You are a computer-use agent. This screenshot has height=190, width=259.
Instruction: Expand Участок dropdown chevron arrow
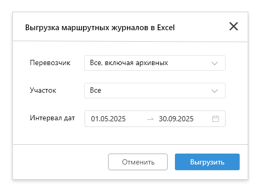pos(215,91)
